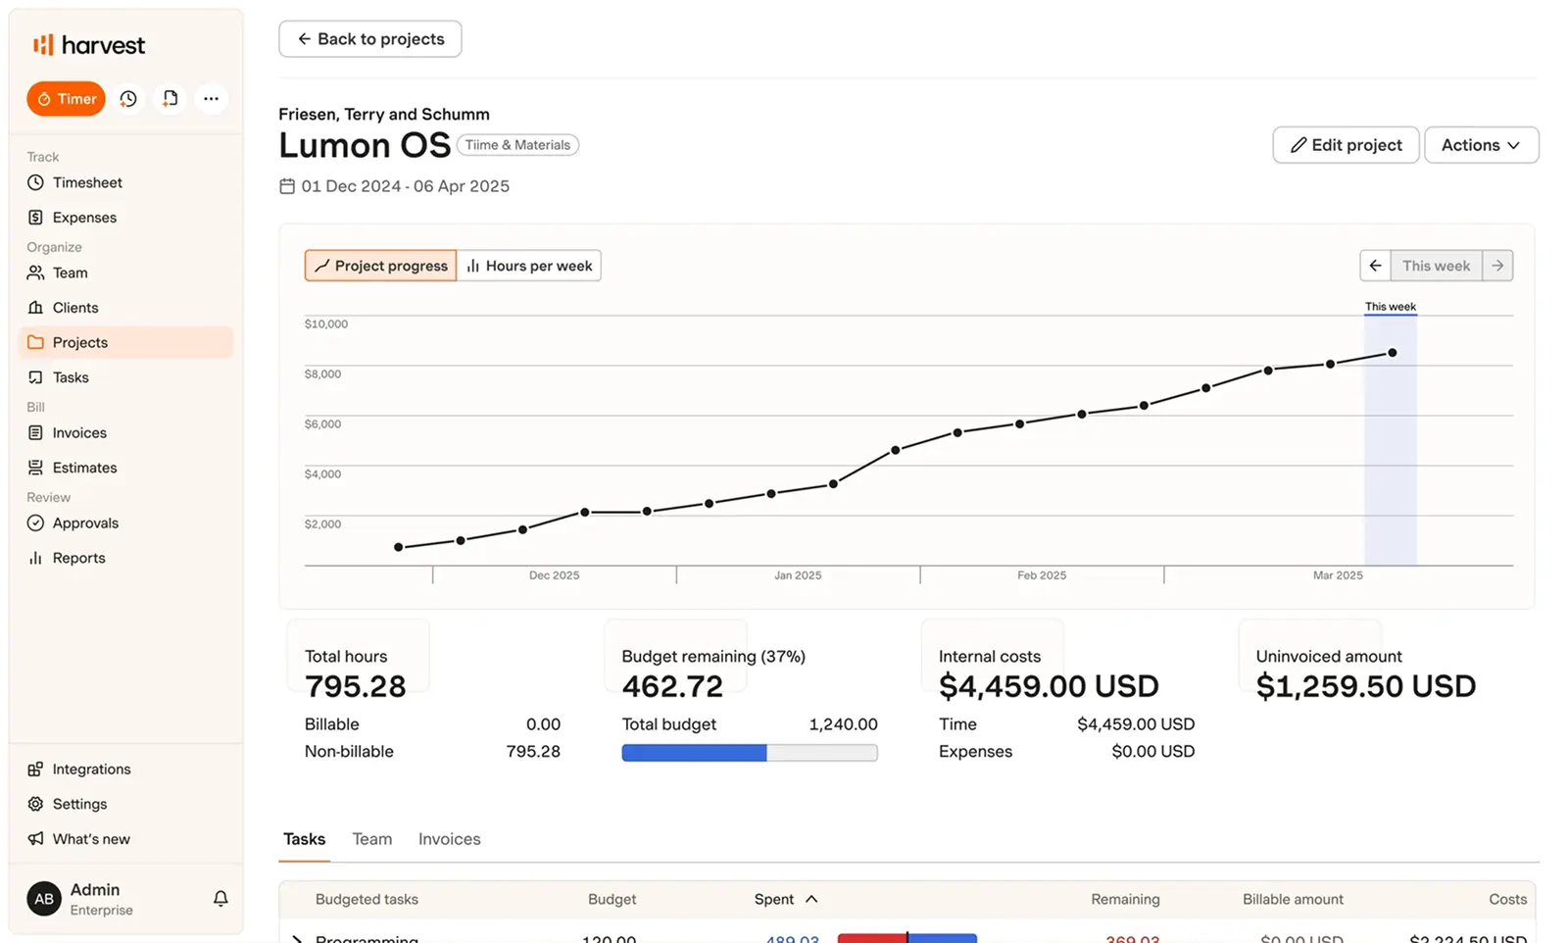Open the notifications bell icon
The image size is (1568, 943).
coord(220,899)
